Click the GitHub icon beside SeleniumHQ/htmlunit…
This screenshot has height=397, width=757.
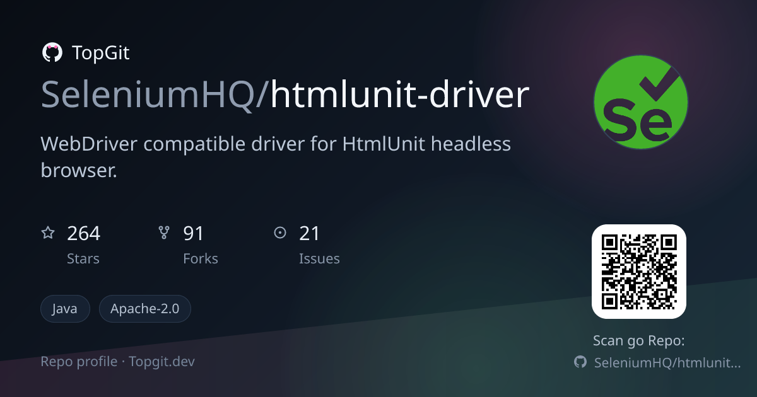click(x=580, y=362)
